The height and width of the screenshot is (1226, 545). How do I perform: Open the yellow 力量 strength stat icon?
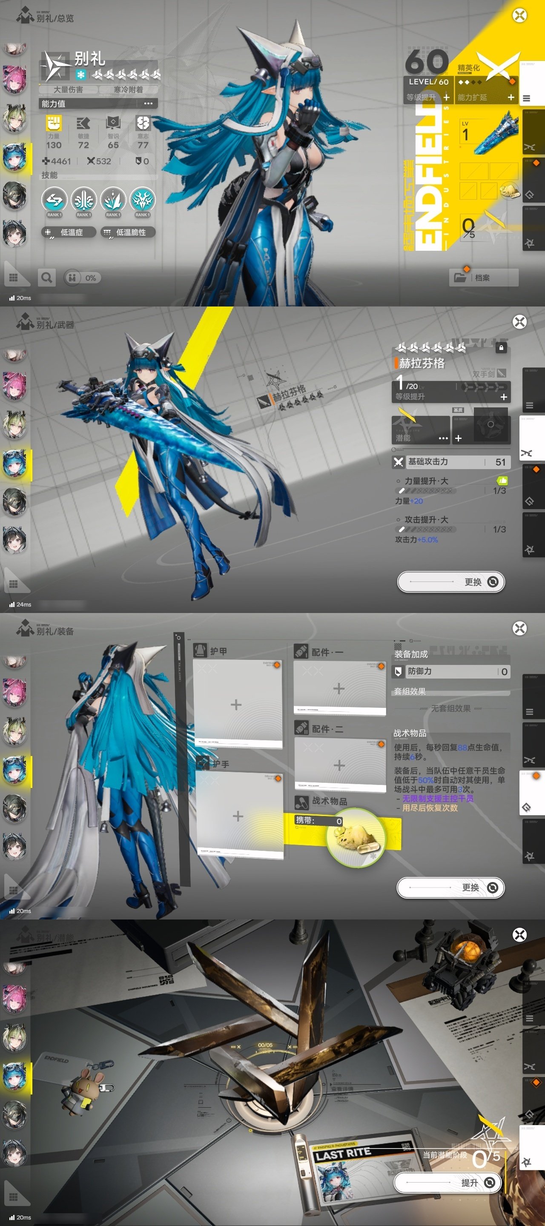tap(54, 123)
